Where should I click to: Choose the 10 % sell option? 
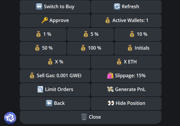pos(138,34)
